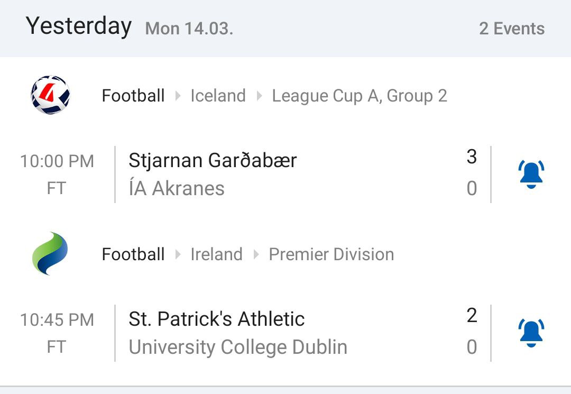Click the 2 Events counter

tap(512, 29)
